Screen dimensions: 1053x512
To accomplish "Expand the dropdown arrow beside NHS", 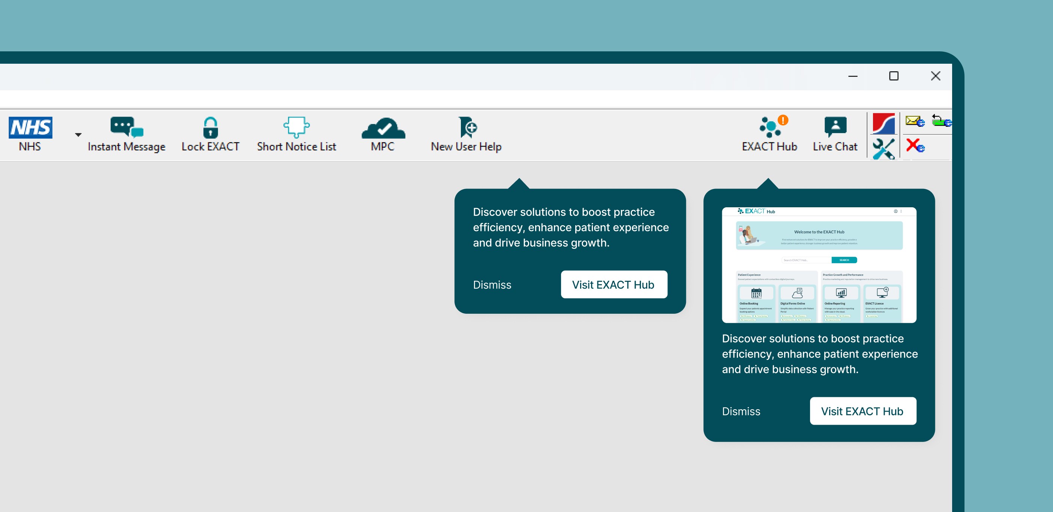I will [x=78, y=135].
